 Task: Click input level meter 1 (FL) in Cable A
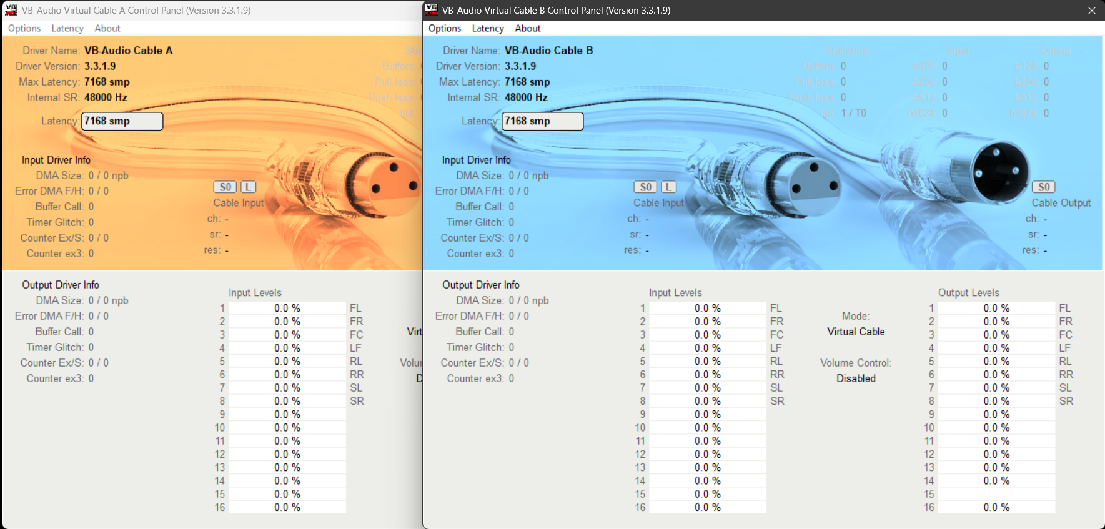click(x=287, y=308)
